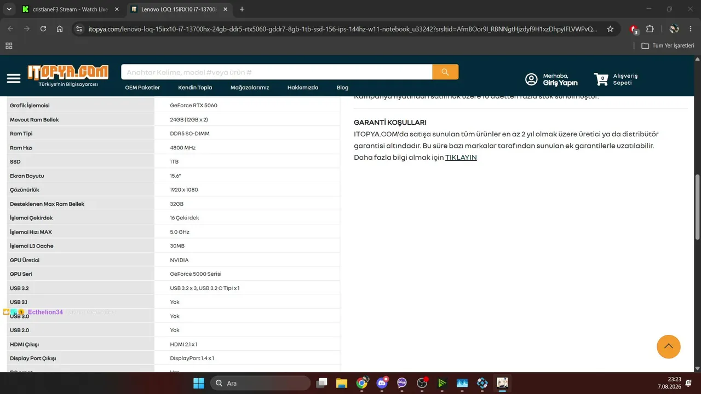The height and width of the screenshot is (394, 701).
Task: Select the 1920 x 1080 resolution value
Action: [x=184, y=190]
